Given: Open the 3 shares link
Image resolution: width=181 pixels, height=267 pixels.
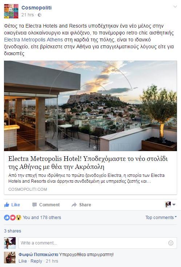Looking at the screenshot, I should (13, 231).
